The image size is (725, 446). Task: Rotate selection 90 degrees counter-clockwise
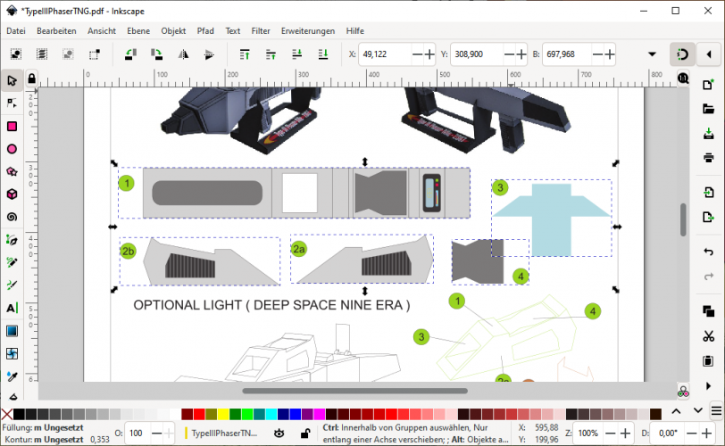(131, 54)
